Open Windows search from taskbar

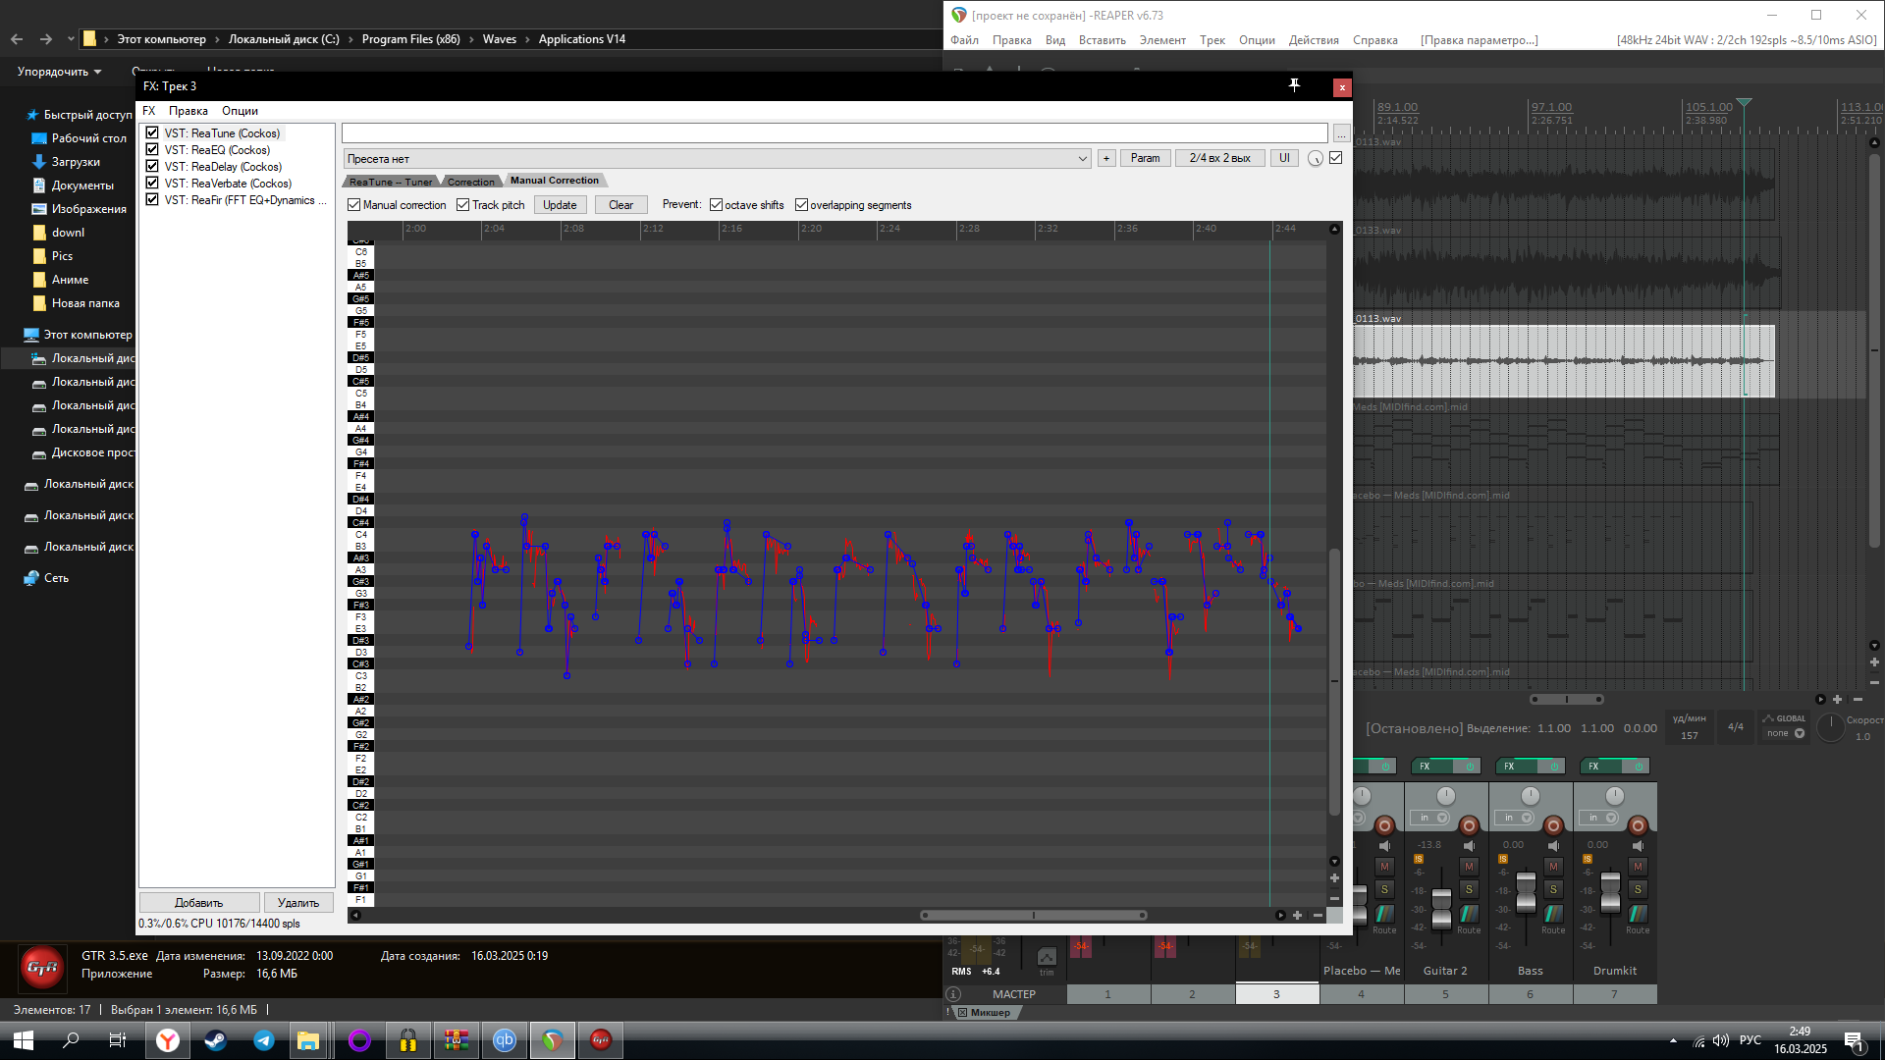(71, 1040)
